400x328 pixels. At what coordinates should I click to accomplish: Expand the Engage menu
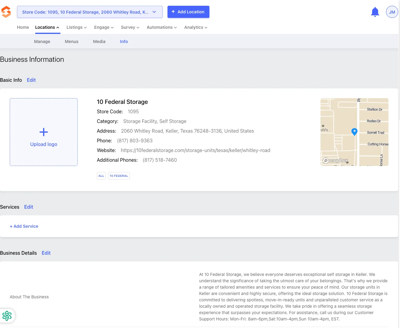point(104,27)
